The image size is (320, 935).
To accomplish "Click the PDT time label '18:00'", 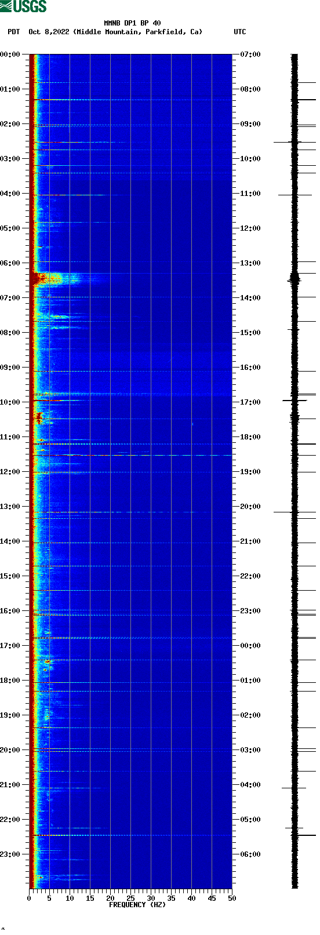I will (10, 681).
